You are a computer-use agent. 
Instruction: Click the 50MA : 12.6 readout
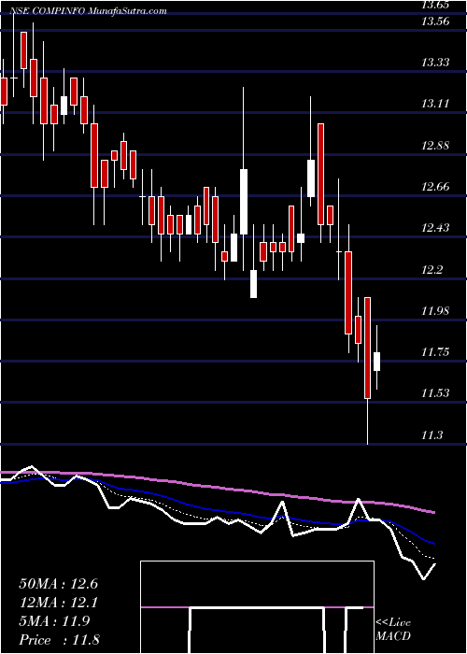pyautogui.click(x=58, y=584)
